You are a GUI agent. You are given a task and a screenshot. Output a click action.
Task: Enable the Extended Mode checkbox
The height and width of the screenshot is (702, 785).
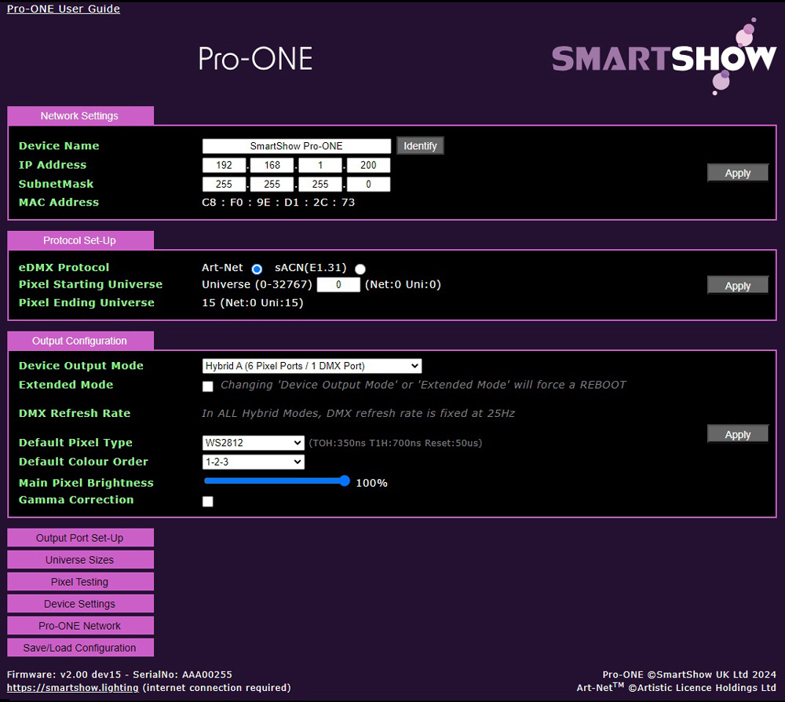click(208, 386)
